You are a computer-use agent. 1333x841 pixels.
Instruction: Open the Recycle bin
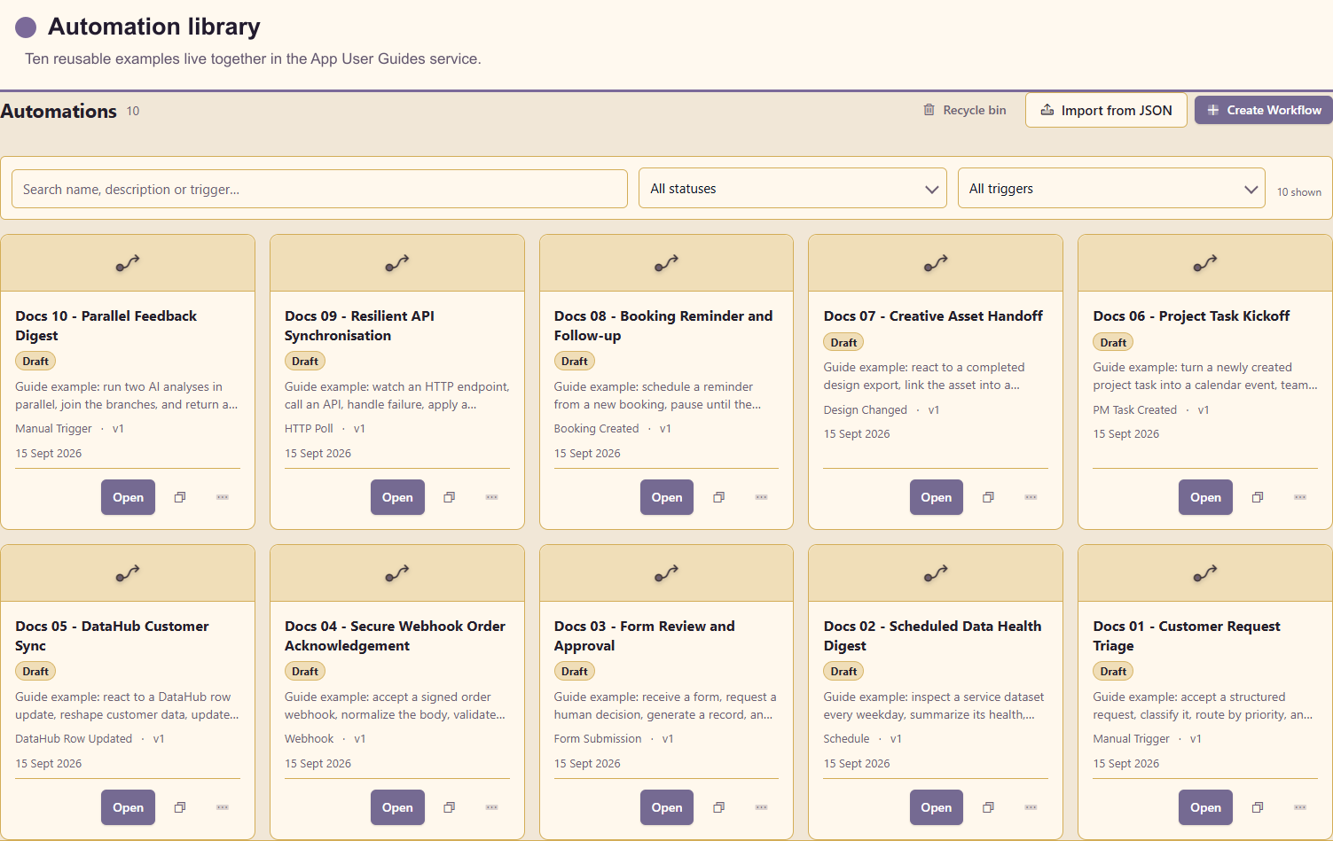[x=964, y=110]
